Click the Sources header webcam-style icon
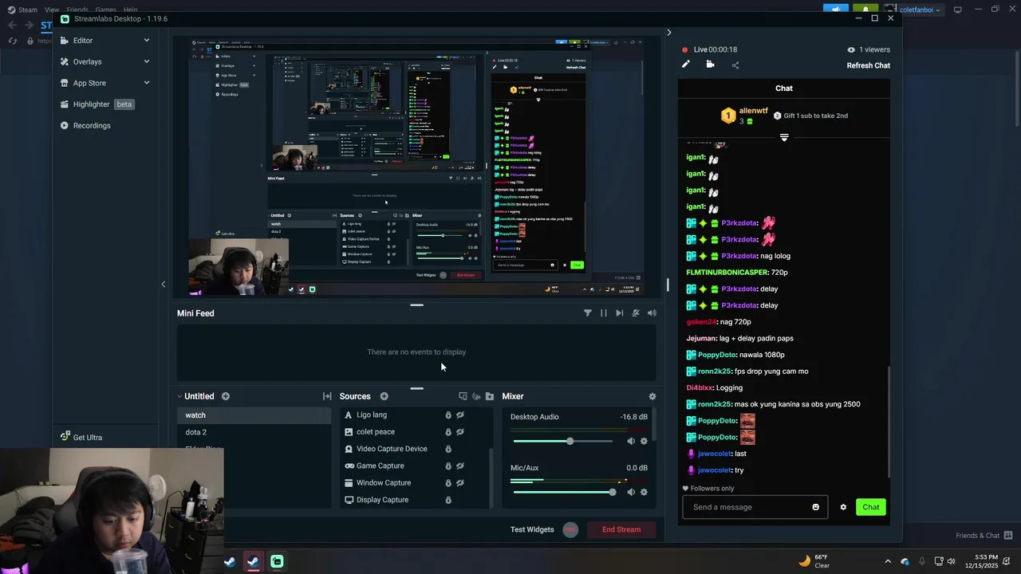 pyautogui.click(x=476, y=396)
